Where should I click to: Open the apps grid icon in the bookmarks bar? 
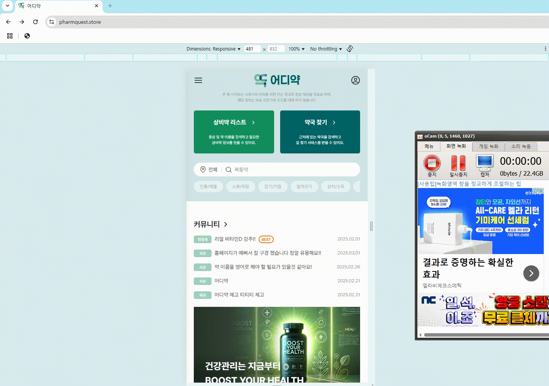(x=10, y=36)
